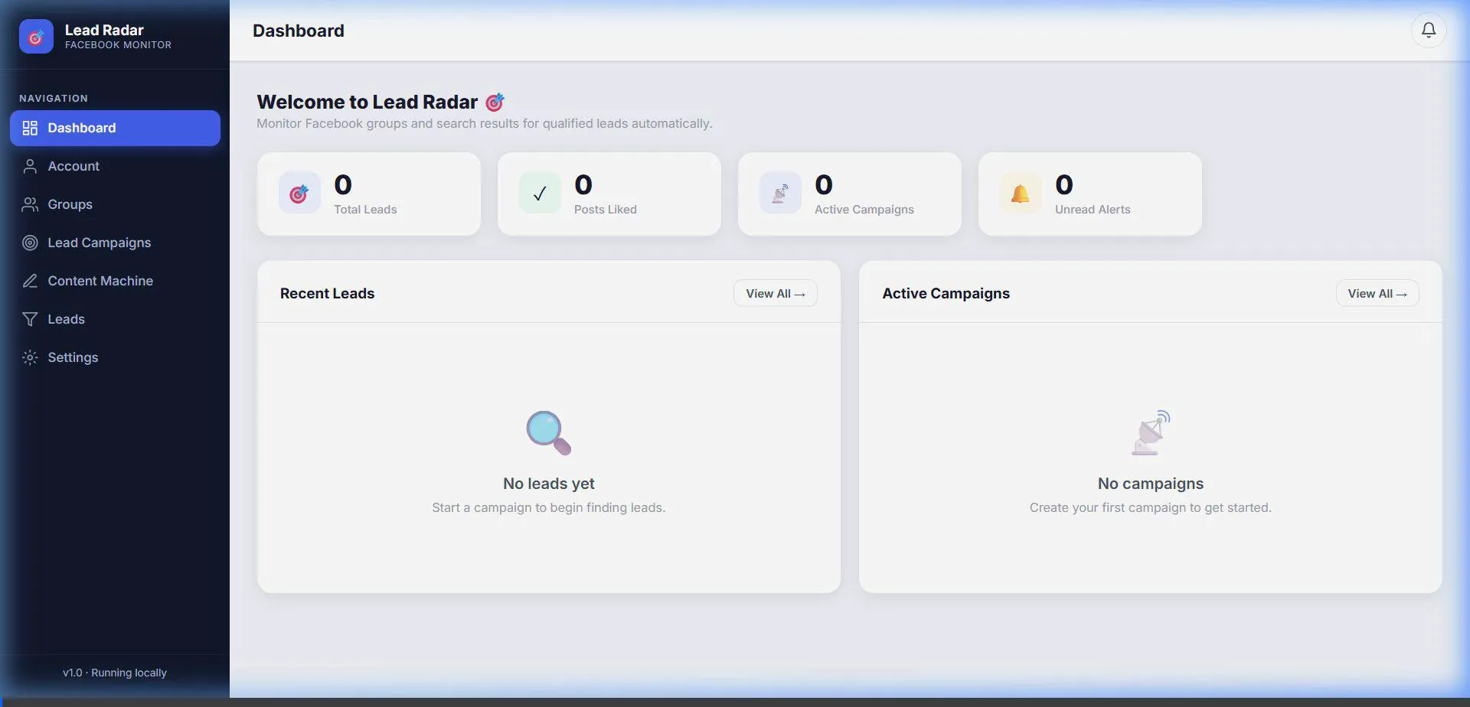The width and height of the screenshot is (1470, 707).
Task: Click View All in Recent Leads
Action: click(x=776, y=294)
